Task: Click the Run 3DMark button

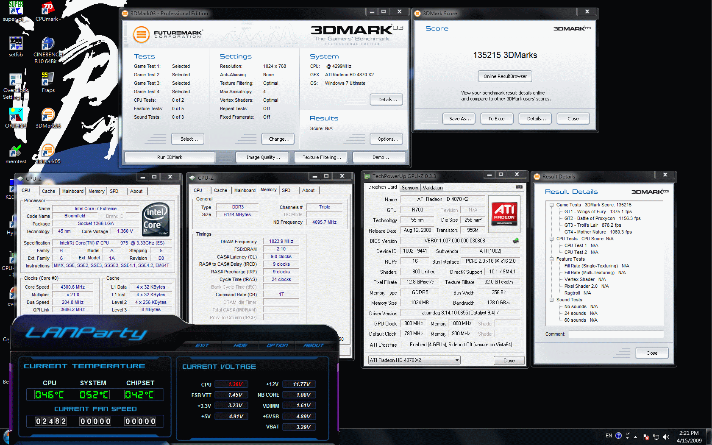Action: pos(170,157)
